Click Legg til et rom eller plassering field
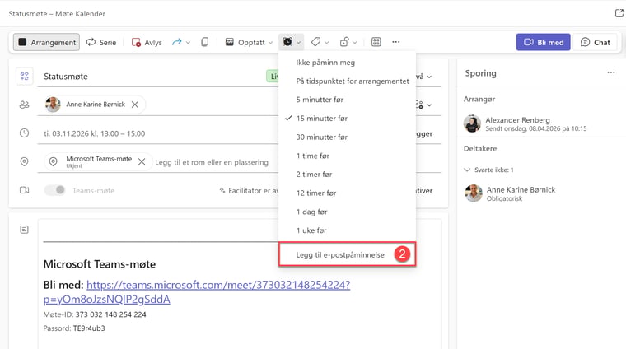Screen dimensions: 626x349 [212, 162]
